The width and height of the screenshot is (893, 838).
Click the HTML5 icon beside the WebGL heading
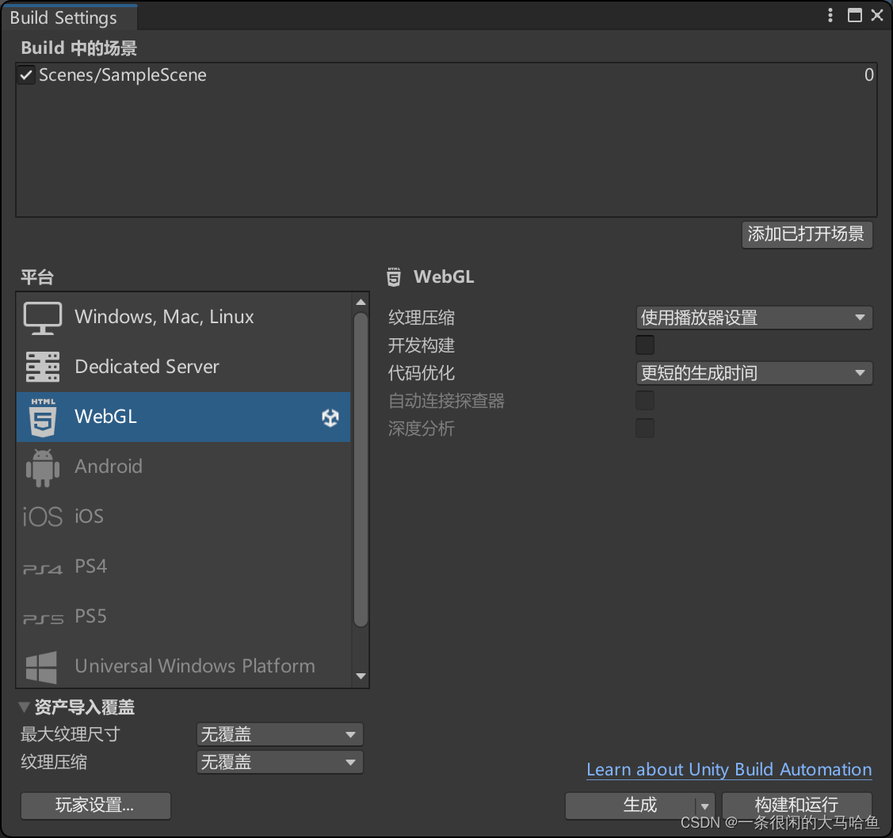(x=394, y=276)
